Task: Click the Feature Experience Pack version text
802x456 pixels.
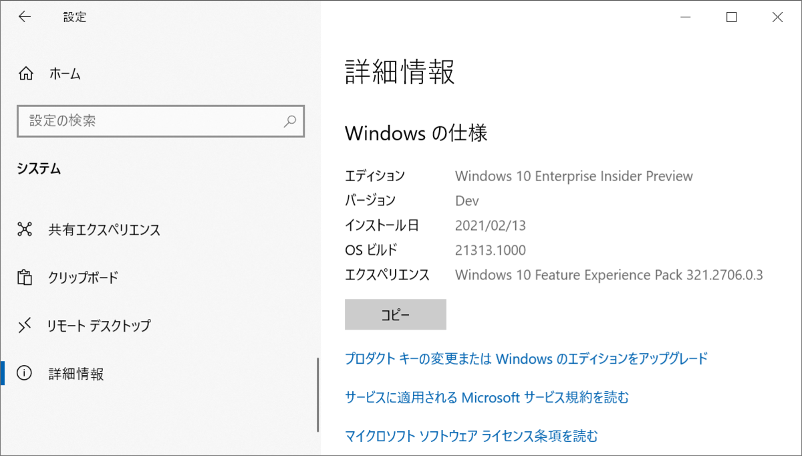Action: (x=609, y=275)
